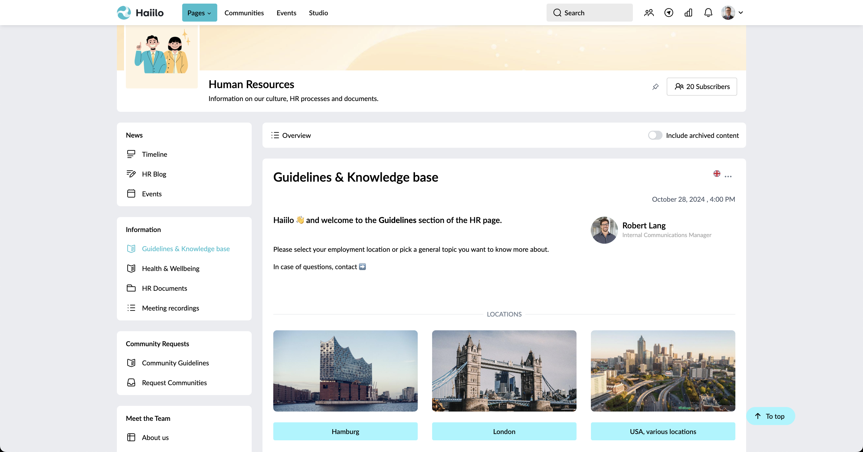Click the Guidelines & Knowledge base article title
863x452 pixels.
tap(355, 177)
